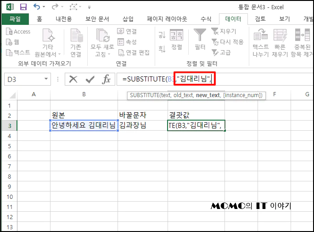Import data from Access
Screen dimensions: 314x232
(18, 32)
